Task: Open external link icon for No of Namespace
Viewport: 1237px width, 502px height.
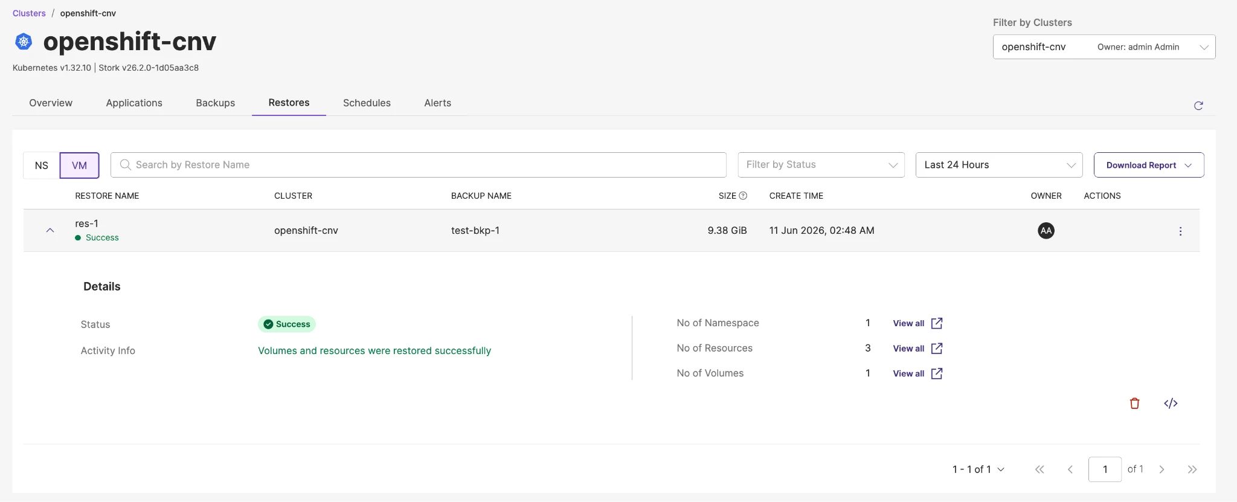Action: pos(936,323)
